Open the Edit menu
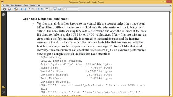The width and height of the screenshot is (173, 97). click(x=7, y=5)
